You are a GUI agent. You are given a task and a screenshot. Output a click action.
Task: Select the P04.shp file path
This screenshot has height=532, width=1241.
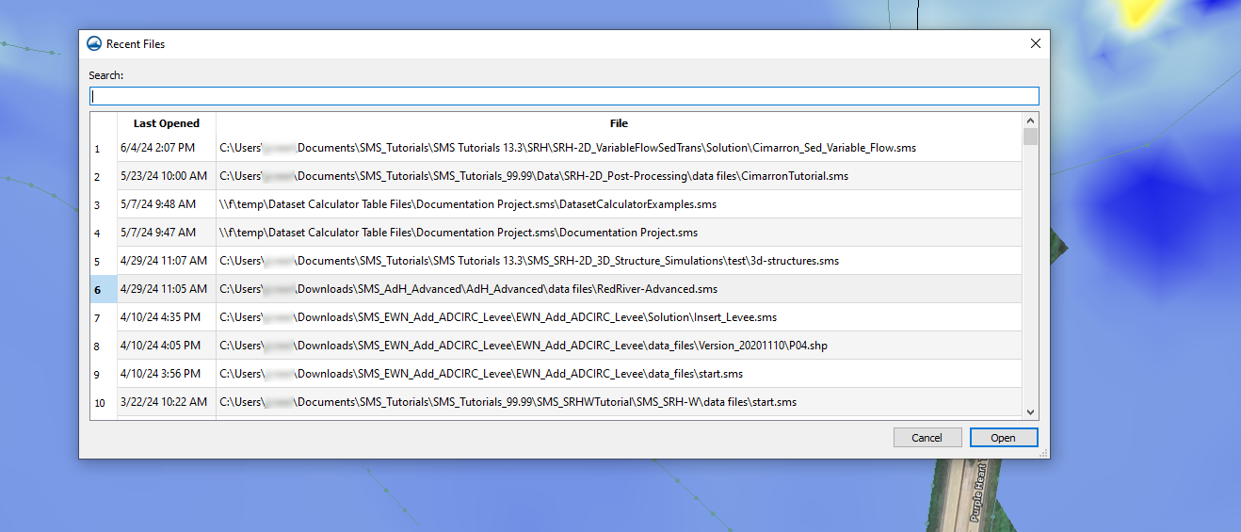[524, 346]
